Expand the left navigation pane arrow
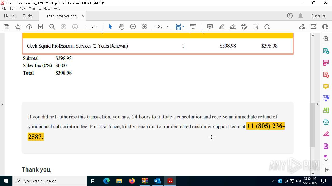The width and height of the screenshot is (332, 186). pos(2,104)
